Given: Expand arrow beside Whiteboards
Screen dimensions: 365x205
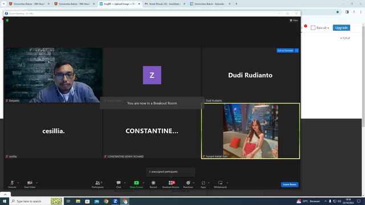Looking at the screenshot, I should pyautogui.click(x=227, y=183).
